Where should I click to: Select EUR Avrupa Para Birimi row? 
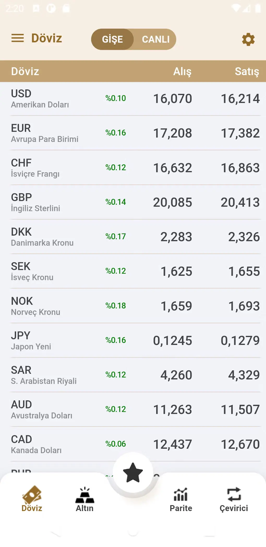[x=133, y=133]
